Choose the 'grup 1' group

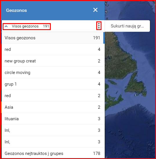coord(53,84)
